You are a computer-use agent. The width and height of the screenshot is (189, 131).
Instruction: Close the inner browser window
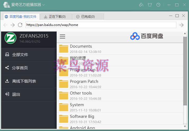click(183, 16)
